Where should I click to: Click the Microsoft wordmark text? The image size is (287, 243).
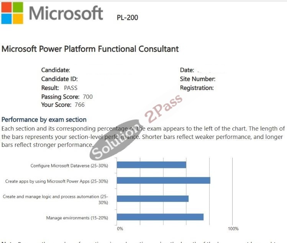[x=66, y=13]
